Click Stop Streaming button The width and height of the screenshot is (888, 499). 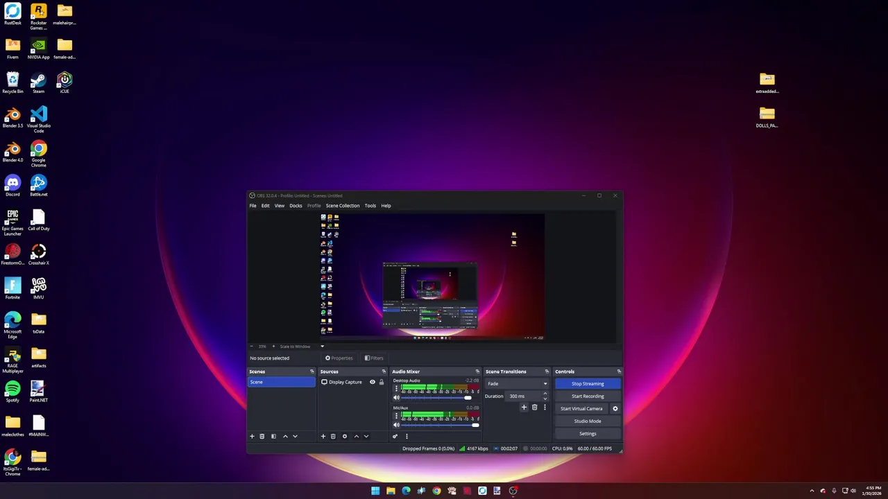(x=588, y=384)
